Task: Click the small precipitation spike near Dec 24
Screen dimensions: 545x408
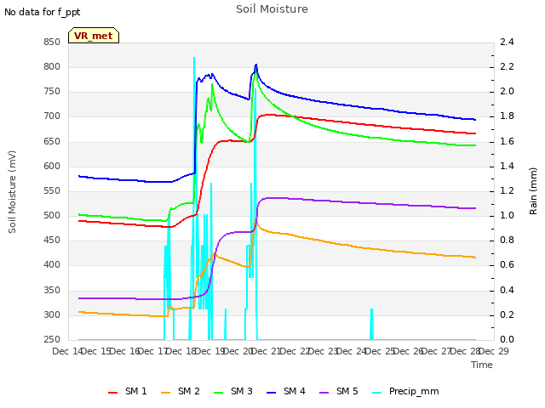Action: 371,324
